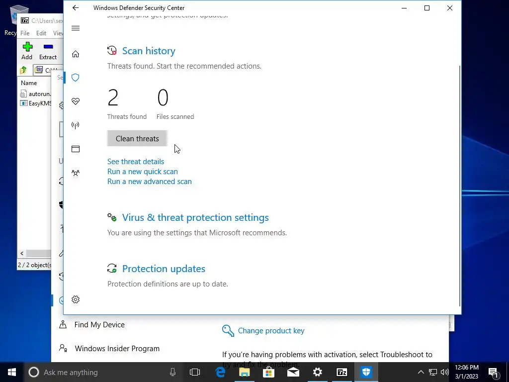The height and width of the screenshot is (382, 509).
Task: Switch to Settings app on the taskbar
Action: [318, 372]
